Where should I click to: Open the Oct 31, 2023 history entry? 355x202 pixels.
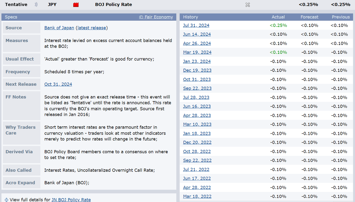(x=197, y=80)
